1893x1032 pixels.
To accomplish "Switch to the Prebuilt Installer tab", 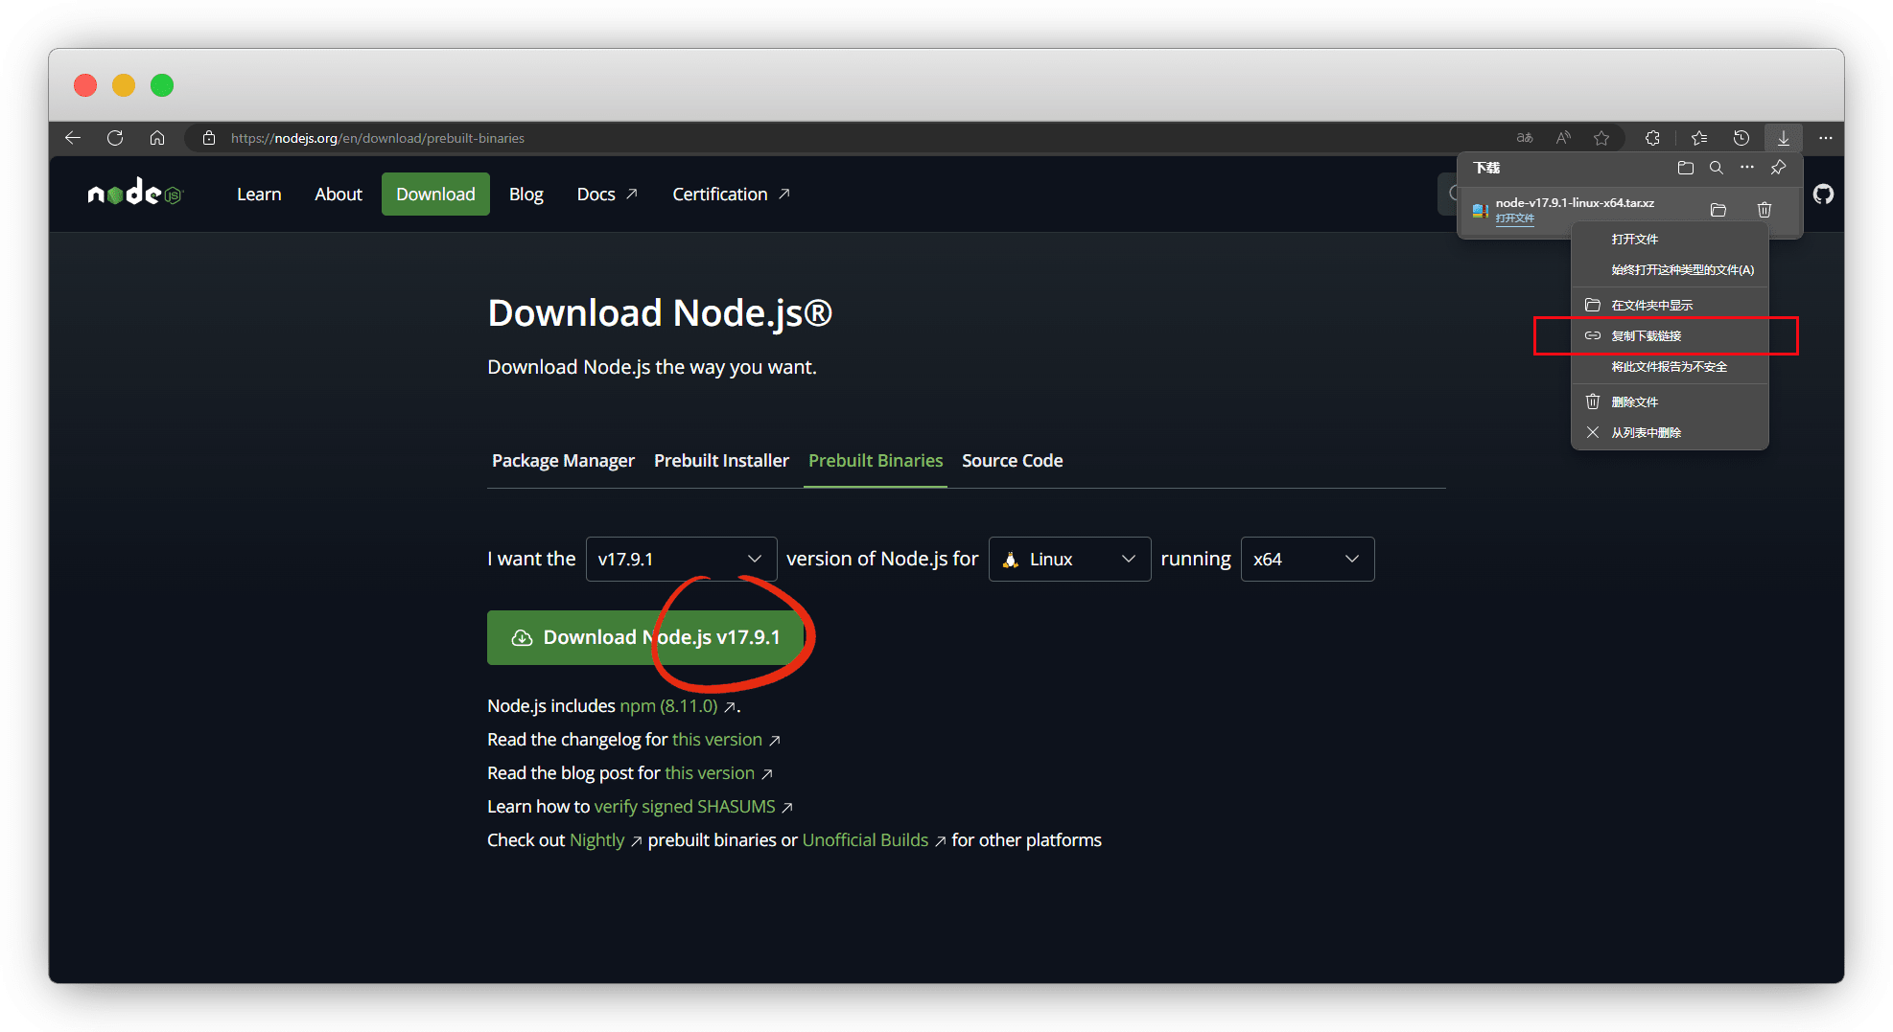I will coord(721,461).
